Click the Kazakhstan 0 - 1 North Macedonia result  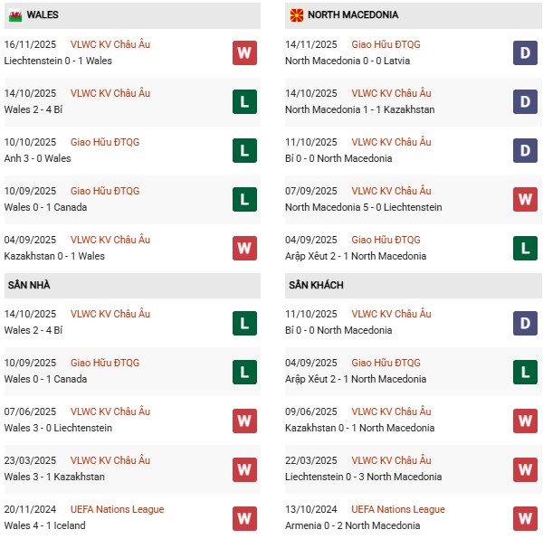(359, 428)
